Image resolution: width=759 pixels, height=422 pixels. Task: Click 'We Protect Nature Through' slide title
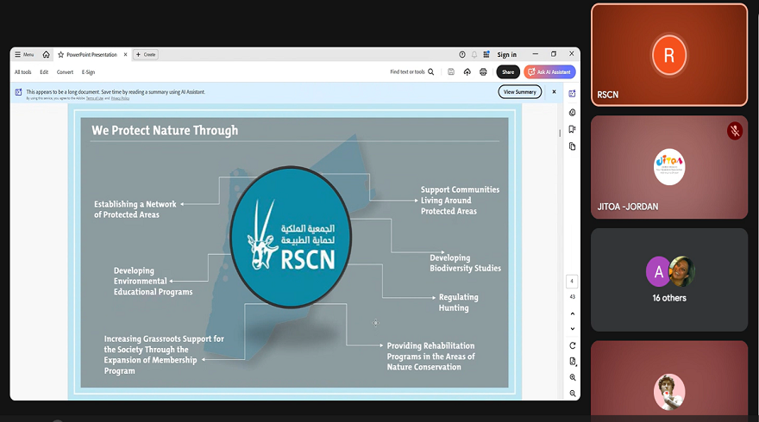coord(165,131)
